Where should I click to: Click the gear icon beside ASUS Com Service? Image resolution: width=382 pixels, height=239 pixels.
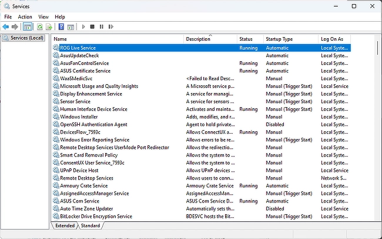(56, 201)
